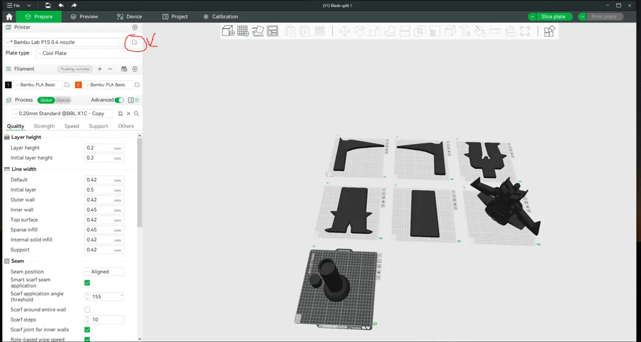Open the Assembly view puzzle icon
This screenshot has height=342, width=641.
(x=550, y=31)
